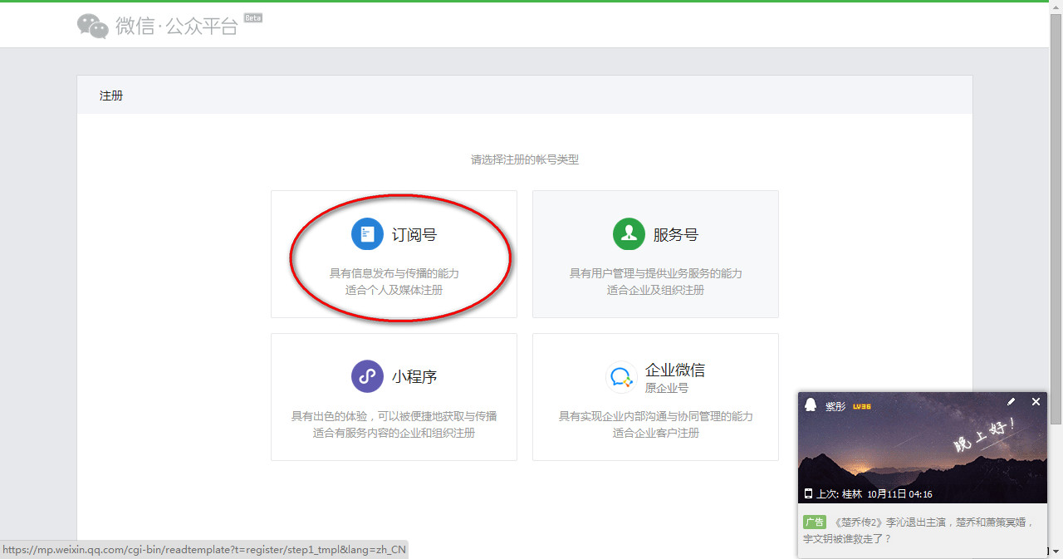Close the QQ greeting popup
This screenshot has height=559, width=1063.
tap(1036, 402)
